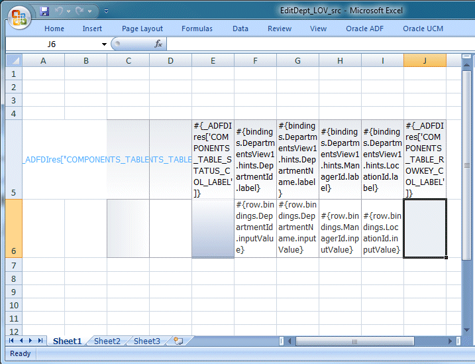Select column A header
Screen dimensions: 475x364
pos(43,60)
